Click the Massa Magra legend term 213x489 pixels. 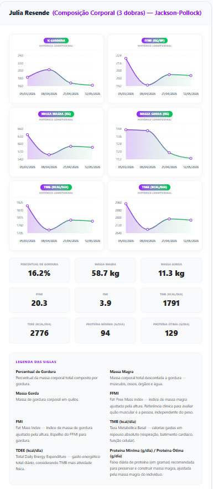(x=122, y=372)
